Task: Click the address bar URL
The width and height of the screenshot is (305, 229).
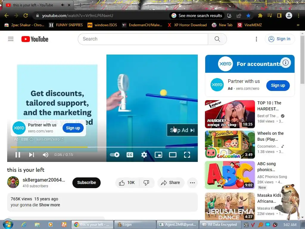Action: [x=78, y=16]
